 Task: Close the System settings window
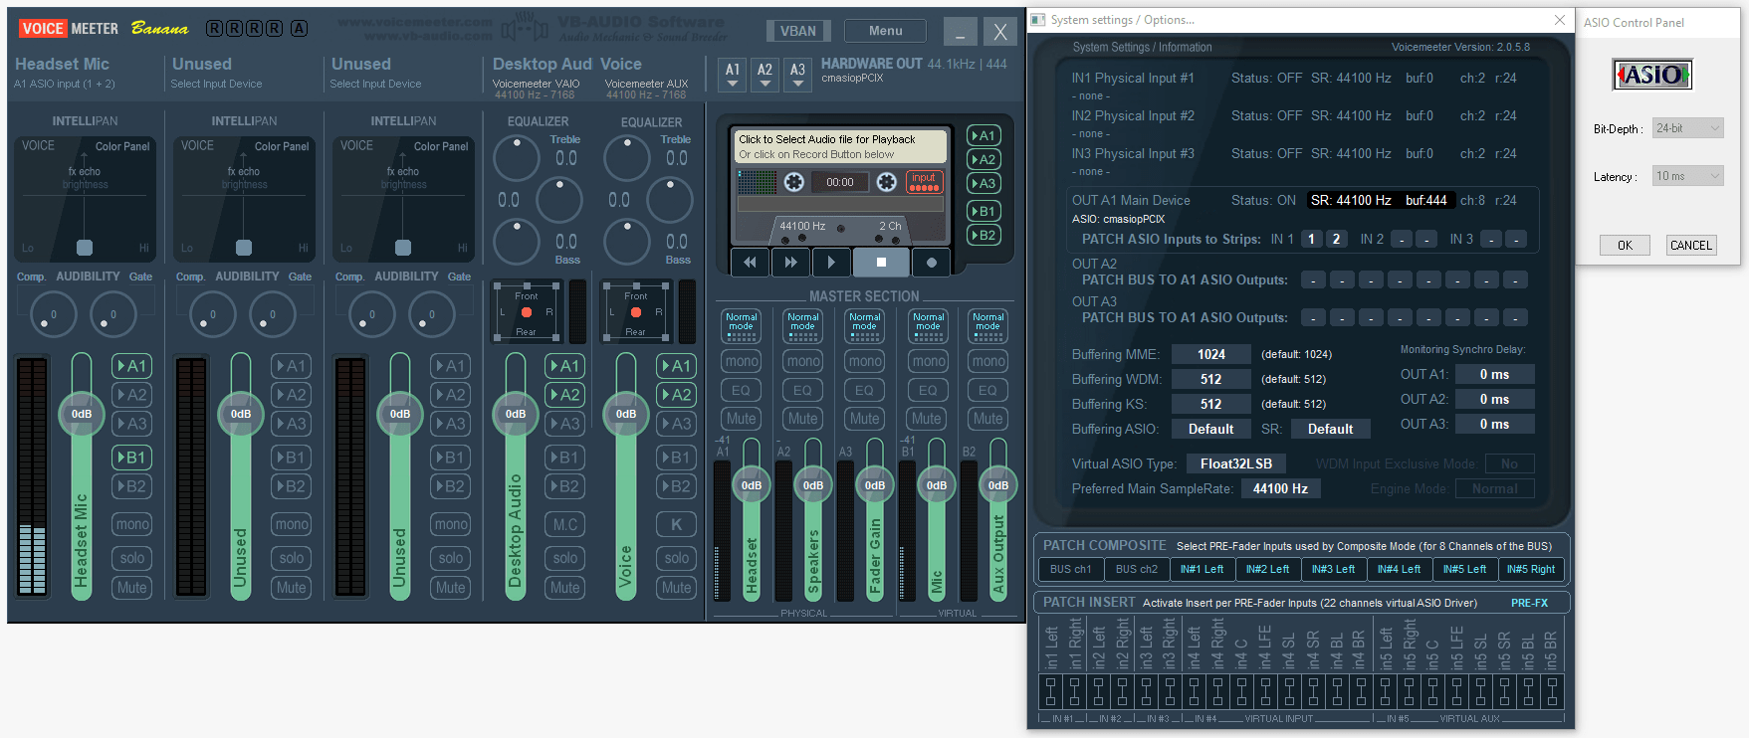(x=1559, y=20)
